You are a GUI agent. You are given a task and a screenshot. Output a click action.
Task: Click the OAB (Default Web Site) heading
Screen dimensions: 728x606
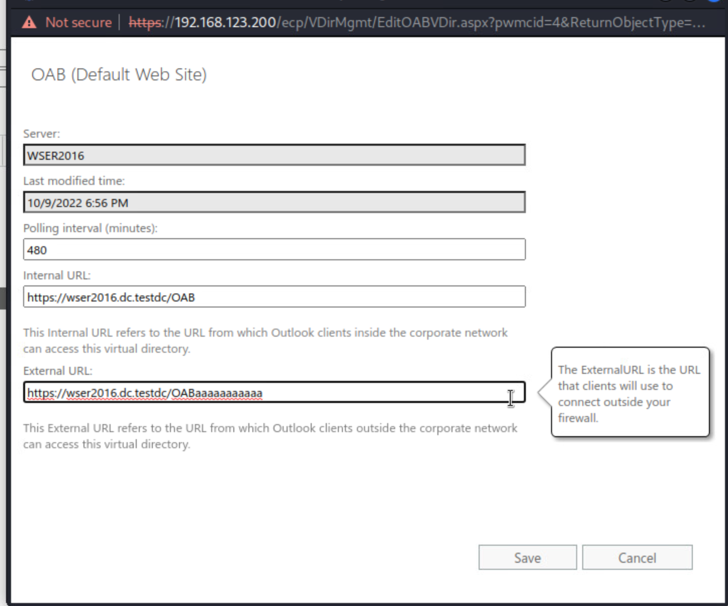119,75
